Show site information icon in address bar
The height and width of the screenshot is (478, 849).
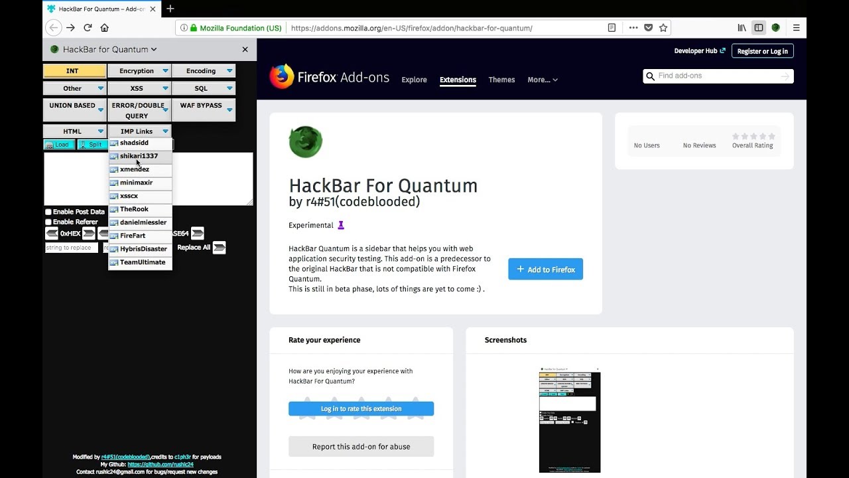click(x=184, y=28)
